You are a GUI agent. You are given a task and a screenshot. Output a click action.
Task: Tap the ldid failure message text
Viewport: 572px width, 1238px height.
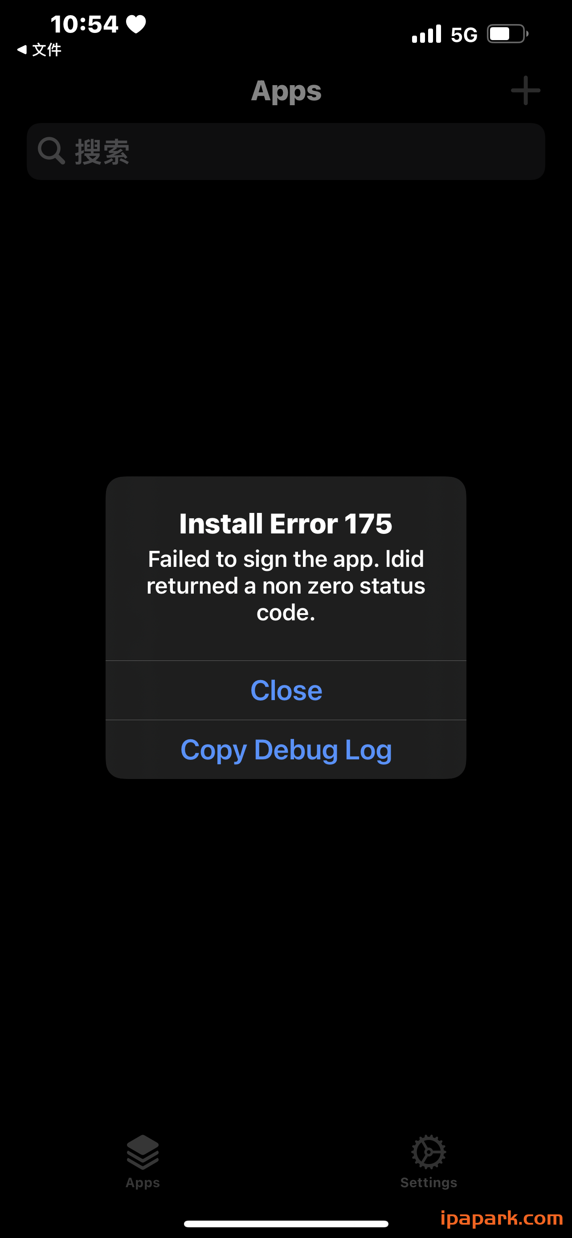pos(286,586)
